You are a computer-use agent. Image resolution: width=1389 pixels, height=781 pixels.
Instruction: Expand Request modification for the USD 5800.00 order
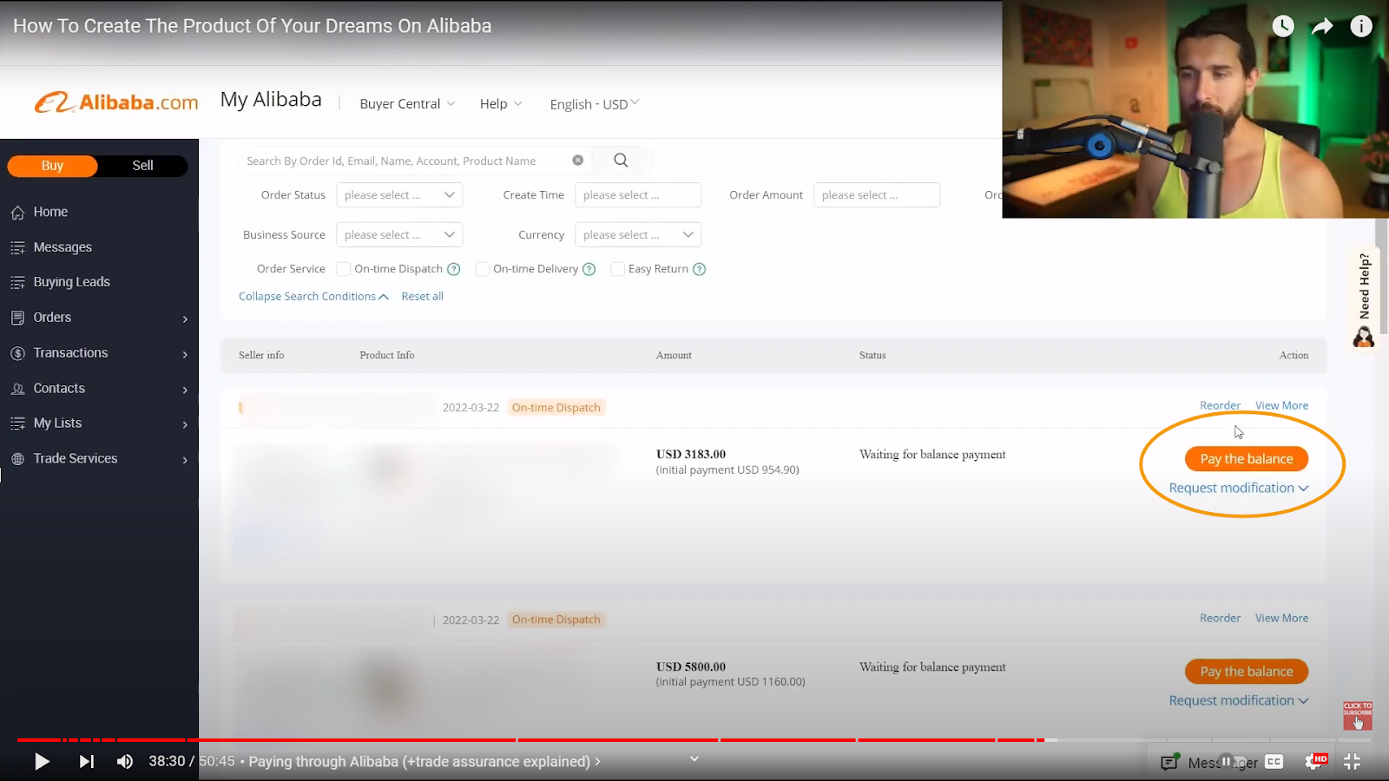[1239, 700]
